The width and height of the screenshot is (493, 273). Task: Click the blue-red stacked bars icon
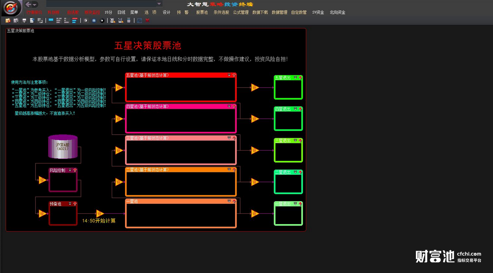tap(74, 21)
